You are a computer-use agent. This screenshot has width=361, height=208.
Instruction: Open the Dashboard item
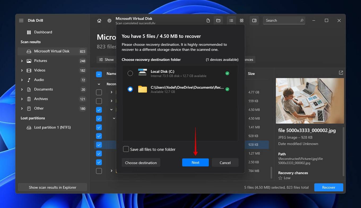[52, 32]
